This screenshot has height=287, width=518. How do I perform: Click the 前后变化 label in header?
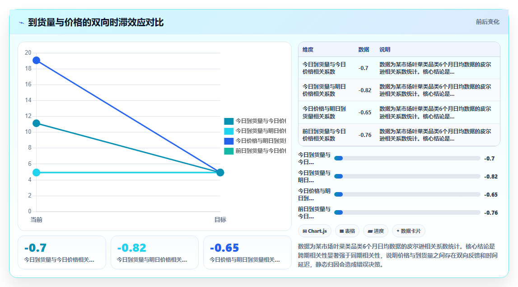point(487,22)
